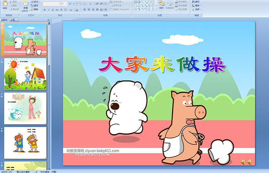Click the Find (查找) binoculars icon
The height and width of the screenshot is (173, 269).
click(193, 2)
